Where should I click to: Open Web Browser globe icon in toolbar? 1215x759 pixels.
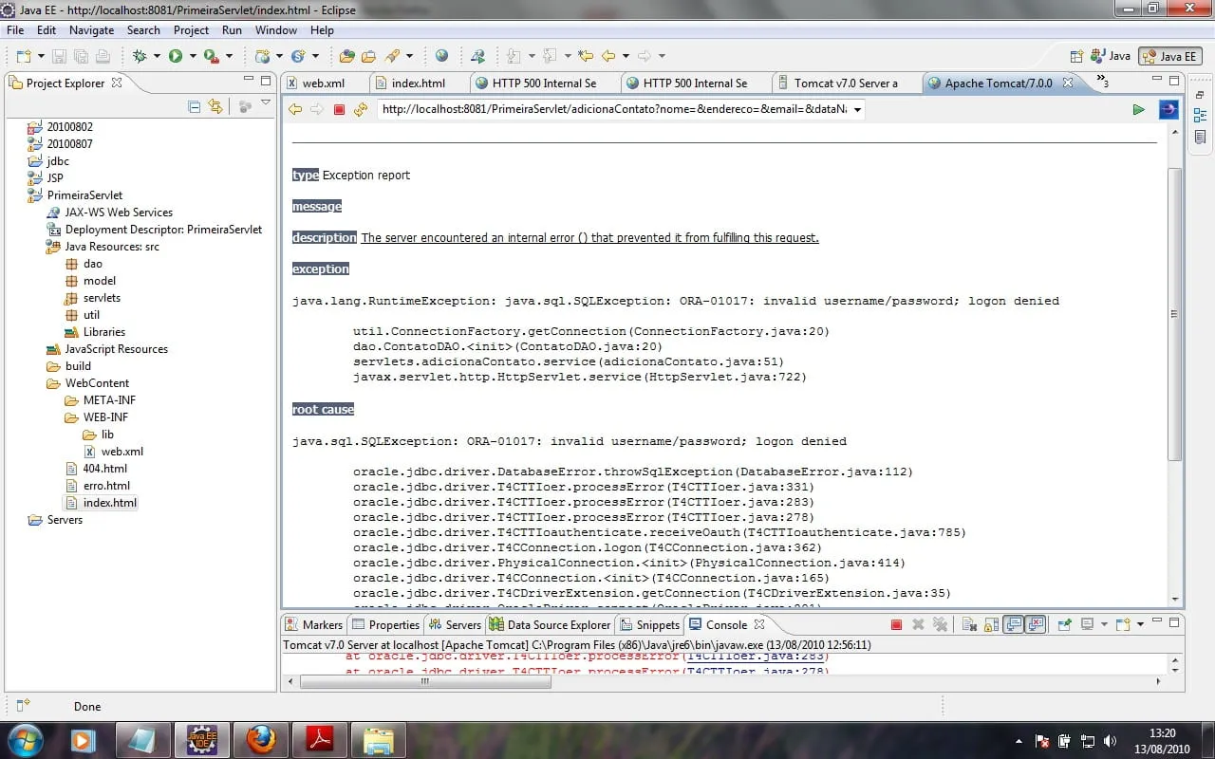point(441,56)
